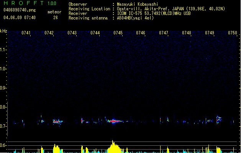
Task: Click the tallest yellow power peak near 0745
Action: click(114, 146)
